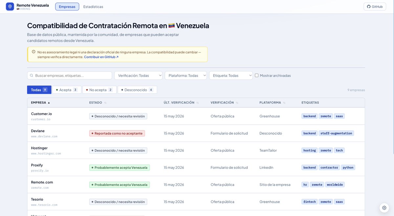Click the www.tesorio.com URL text
The height and width of the screenshot is (216, 394).
click(44, 205)
